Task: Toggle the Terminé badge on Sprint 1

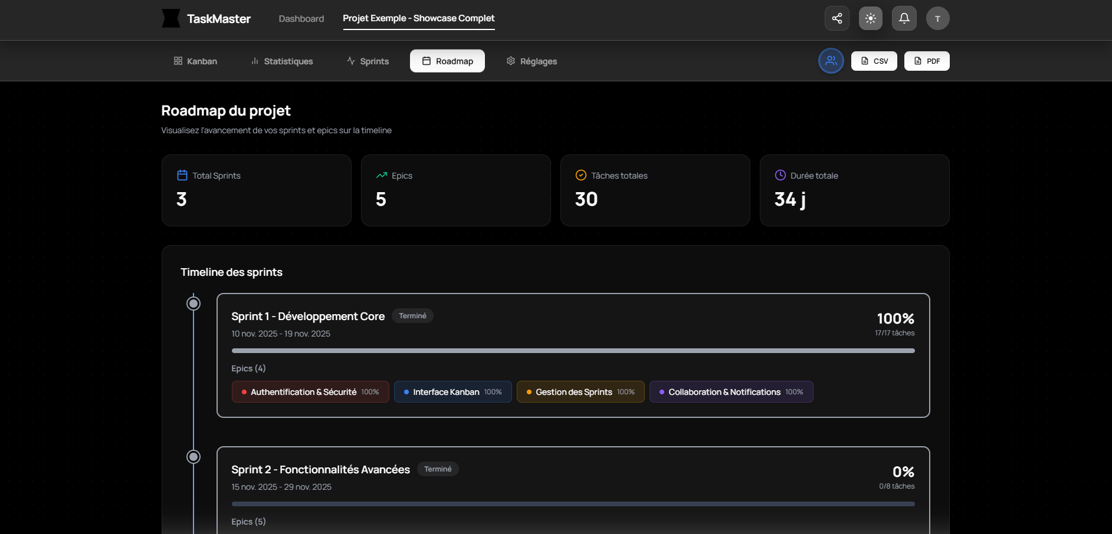Action: pos(412,316)
